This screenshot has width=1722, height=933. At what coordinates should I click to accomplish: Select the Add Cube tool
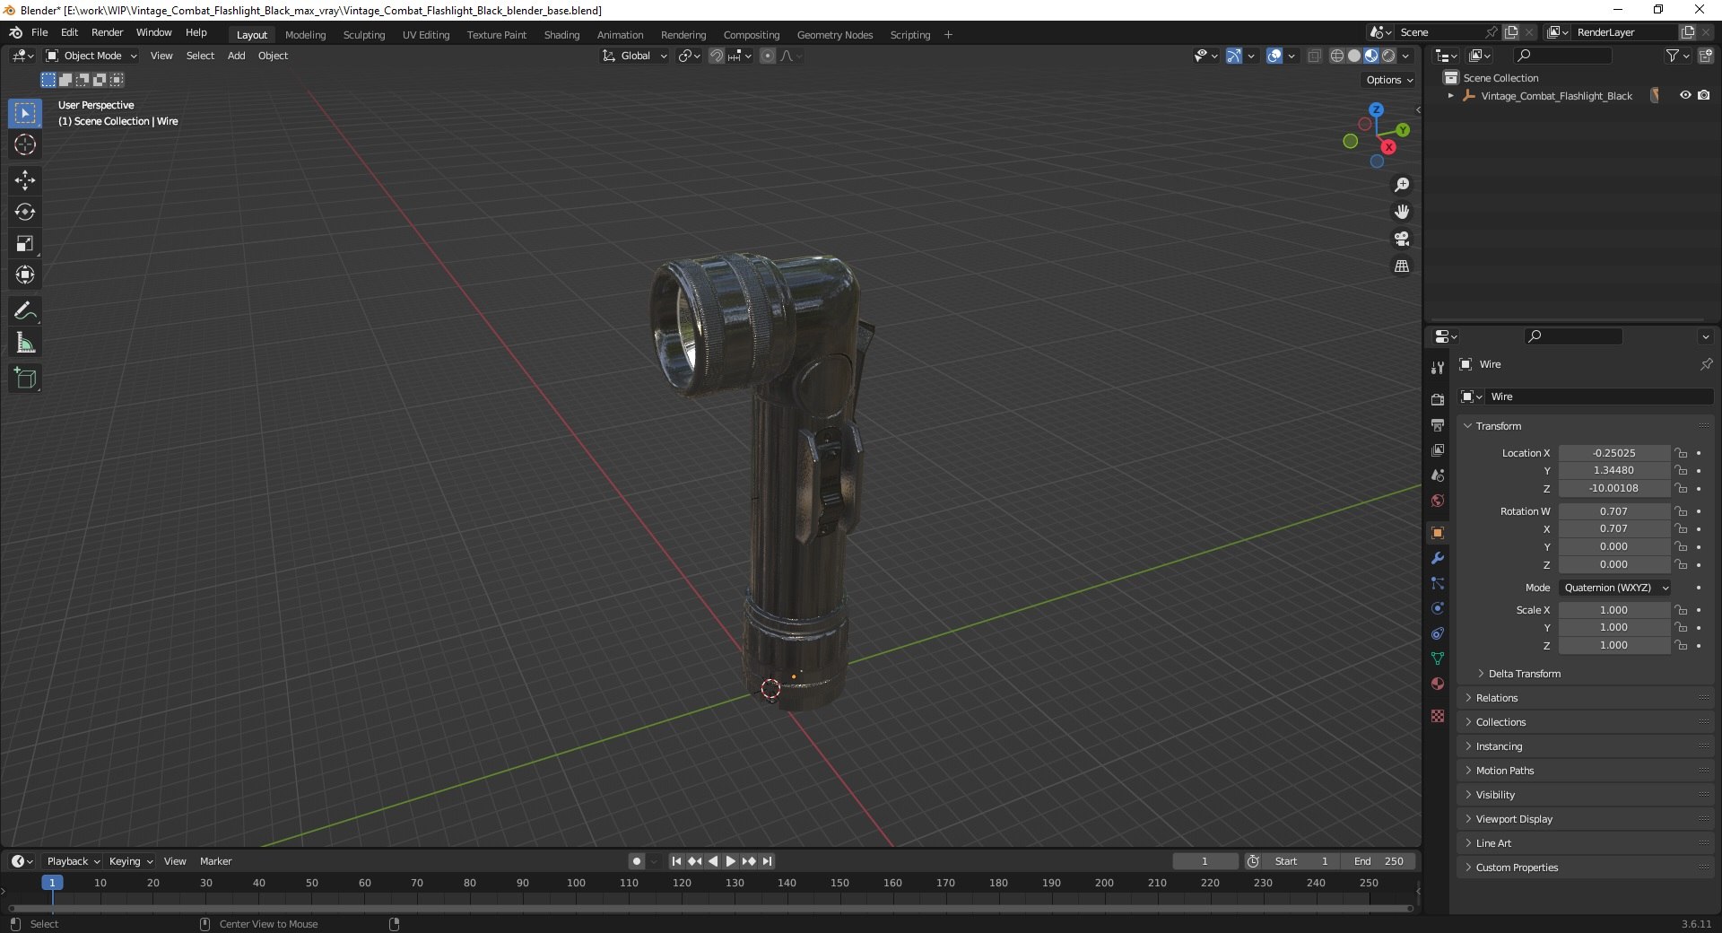[x=25, y=379]
